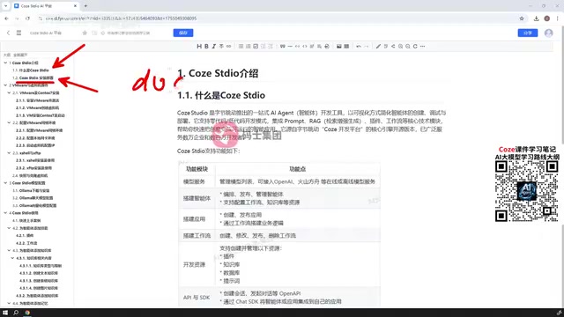564x317 pixels.
Task: Open outline item 2.3.2 xftp
Action: pyautogui.click(x=33, y=168)
